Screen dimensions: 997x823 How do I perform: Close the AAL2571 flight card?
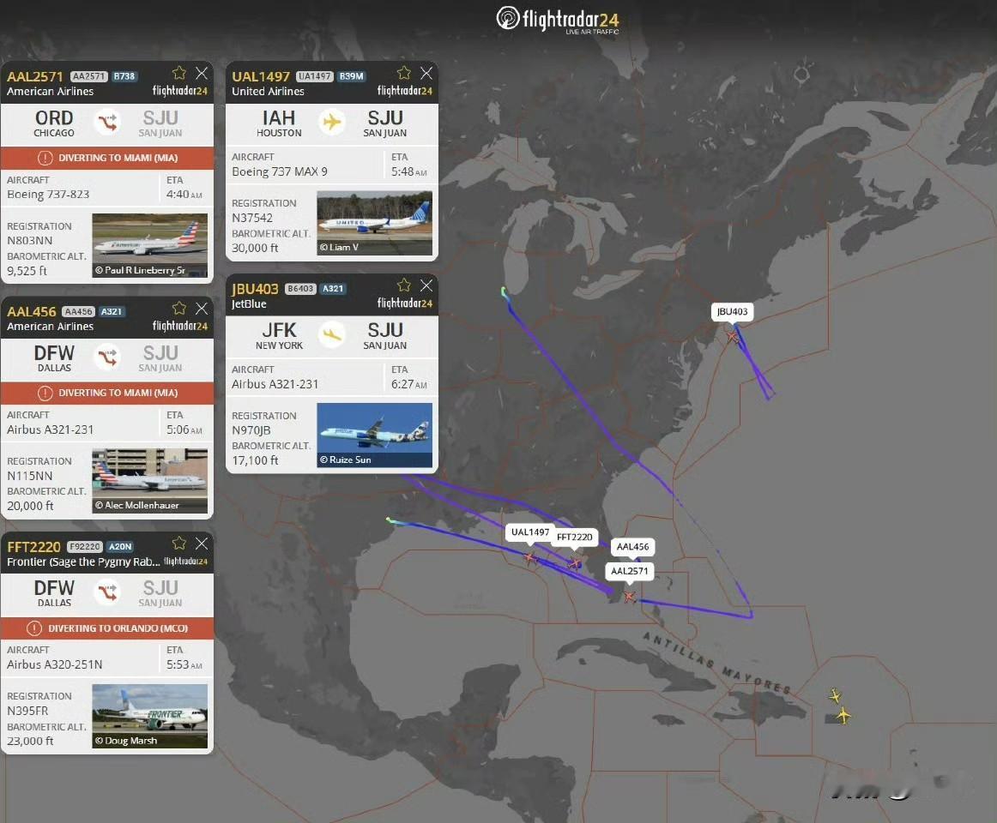[x=202, y=73]
